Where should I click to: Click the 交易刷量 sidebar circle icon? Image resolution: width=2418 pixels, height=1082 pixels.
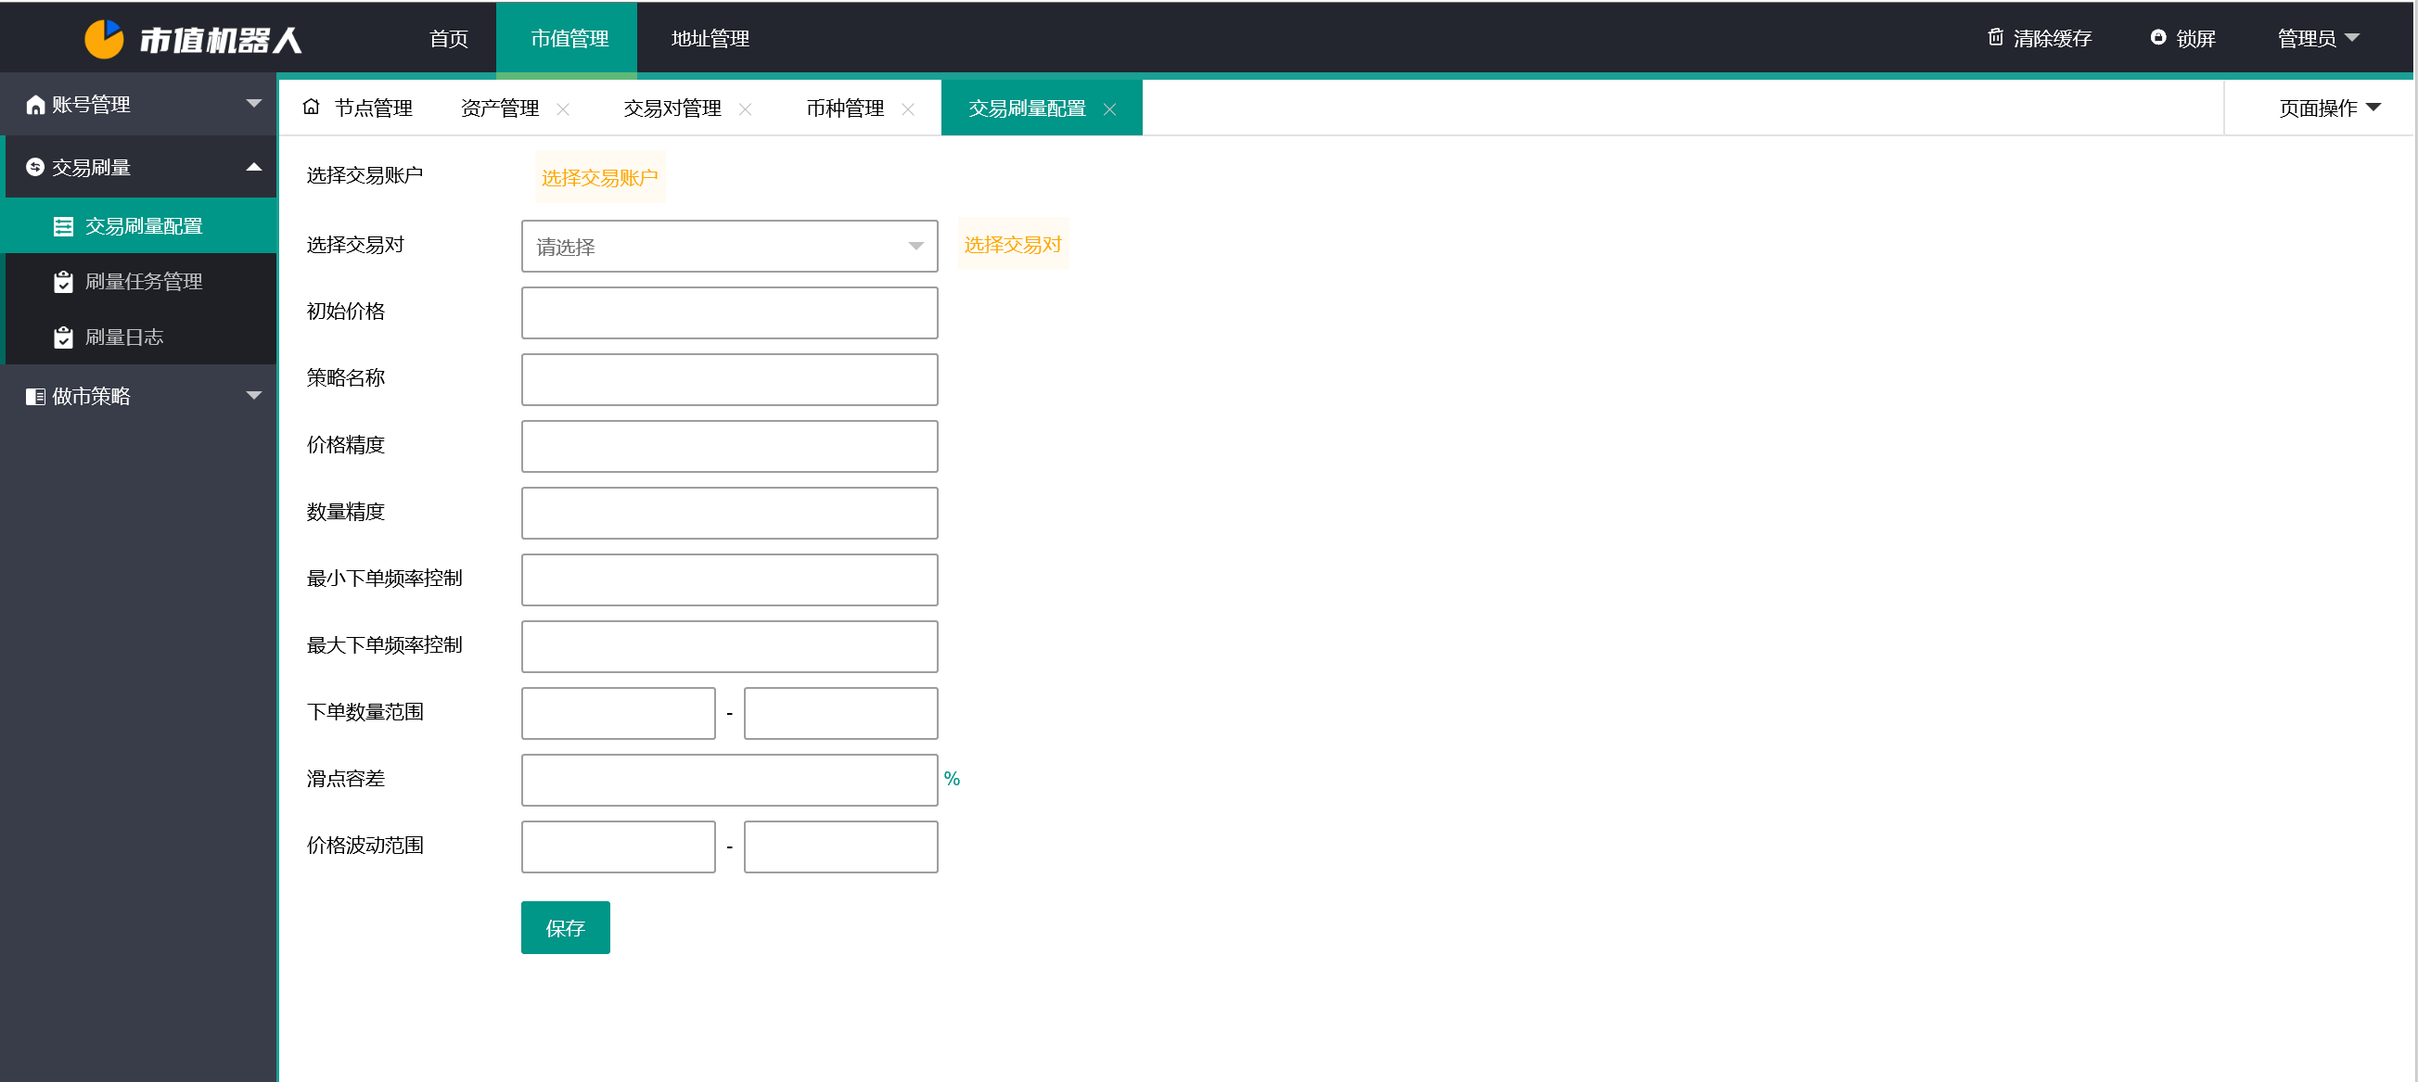pos(35,167)
